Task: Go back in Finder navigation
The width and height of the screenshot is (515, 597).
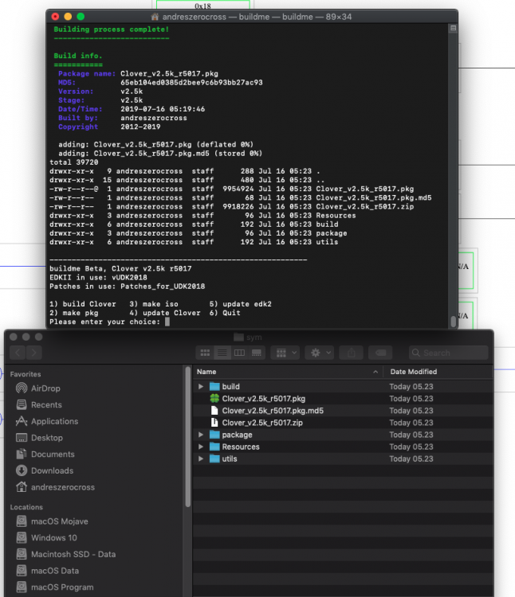Action: (18, 353)
